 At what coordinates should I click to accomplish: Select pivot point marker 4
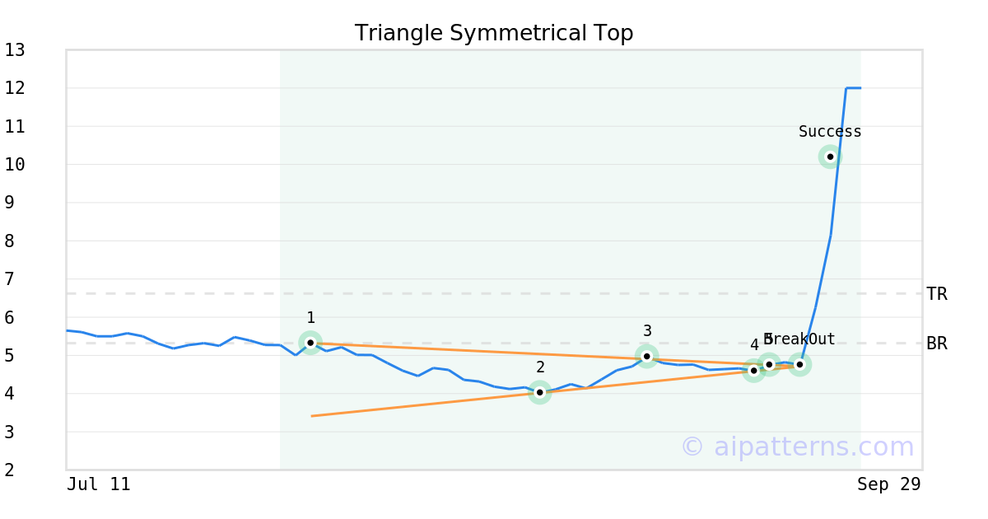753,371
